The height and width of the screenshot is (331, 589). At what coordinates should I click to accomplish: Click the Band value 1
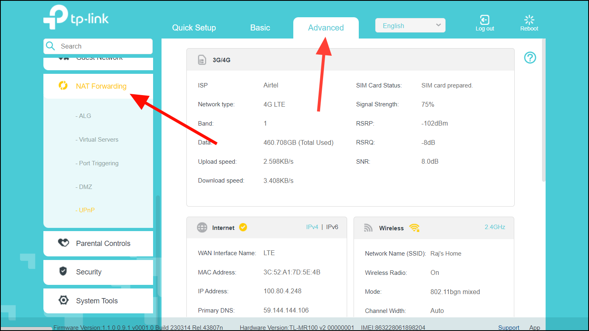[x=265, y=124]
